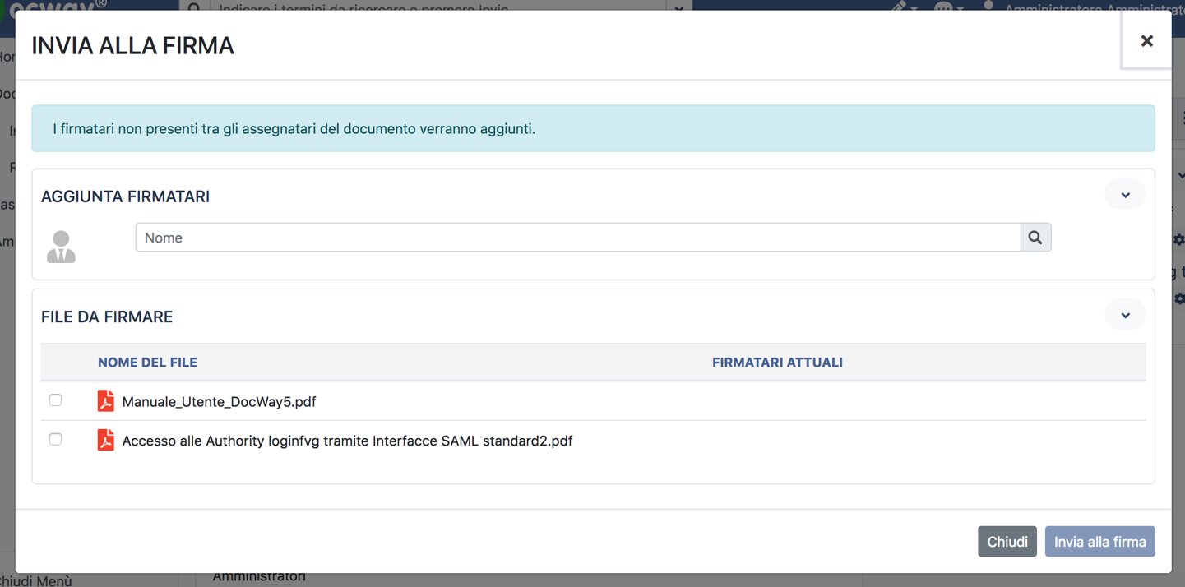Image resolution: width=1185 pixels, height=587 pixels.
Task: Click the Nome del File column header
Action: point(147,363)
